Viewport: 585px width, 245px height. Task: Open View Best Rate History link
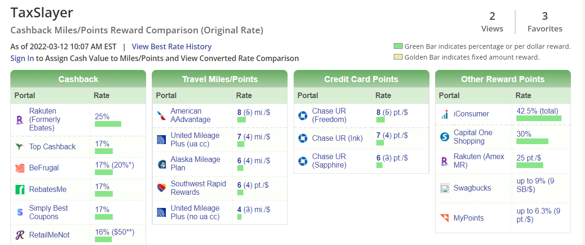172,46
